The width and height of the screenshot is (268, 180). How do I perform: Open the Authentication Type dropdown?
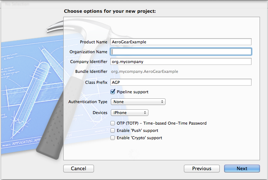[138, 102]
